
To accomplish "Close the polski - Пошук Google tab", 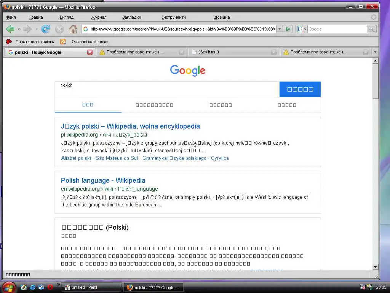I will point(90,52).
